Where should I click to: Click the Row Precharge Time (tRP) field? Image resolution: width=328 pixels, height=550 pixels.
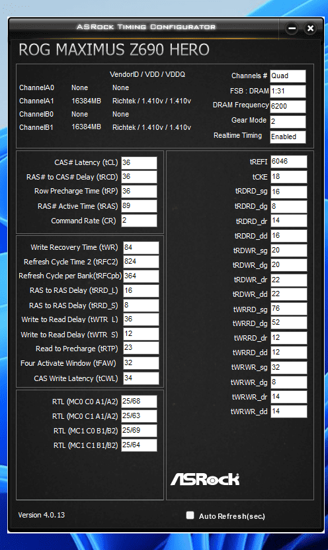tap(139, 191)
